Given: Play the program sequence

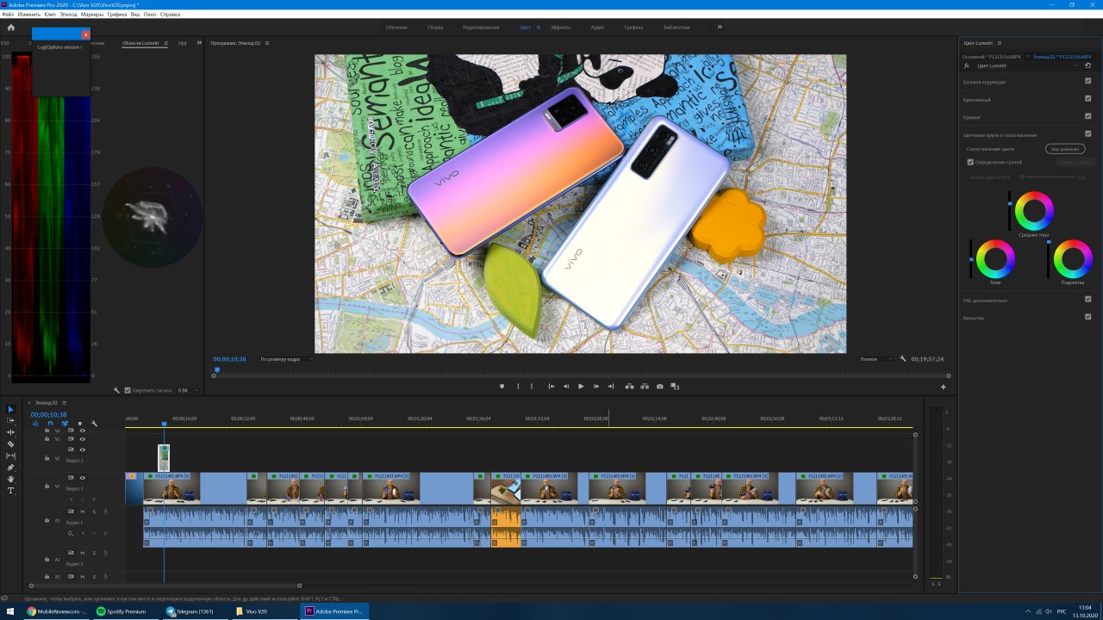Looking at the screenshot, I should click(x=581, y=387).
